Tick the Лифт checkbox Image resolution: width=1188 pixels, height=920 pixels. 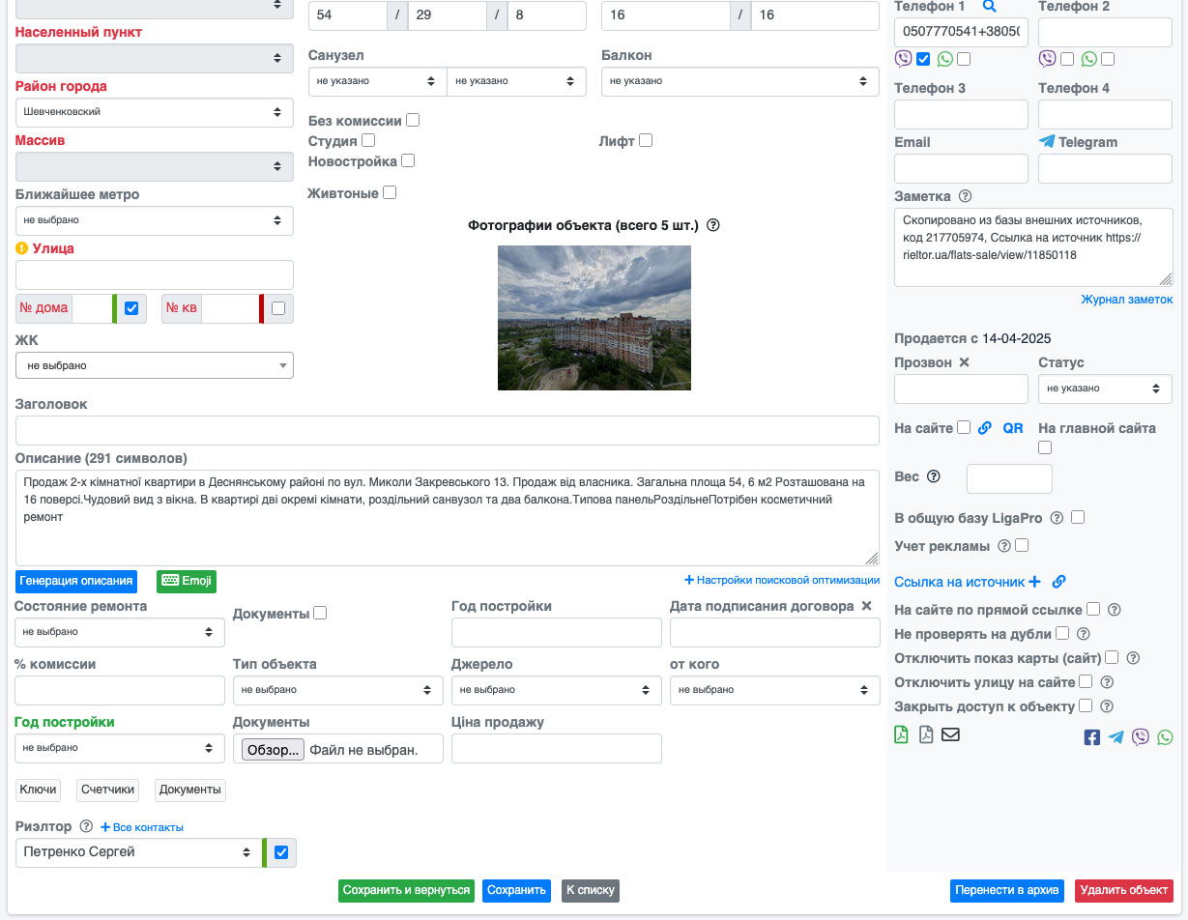pos(646,141)
